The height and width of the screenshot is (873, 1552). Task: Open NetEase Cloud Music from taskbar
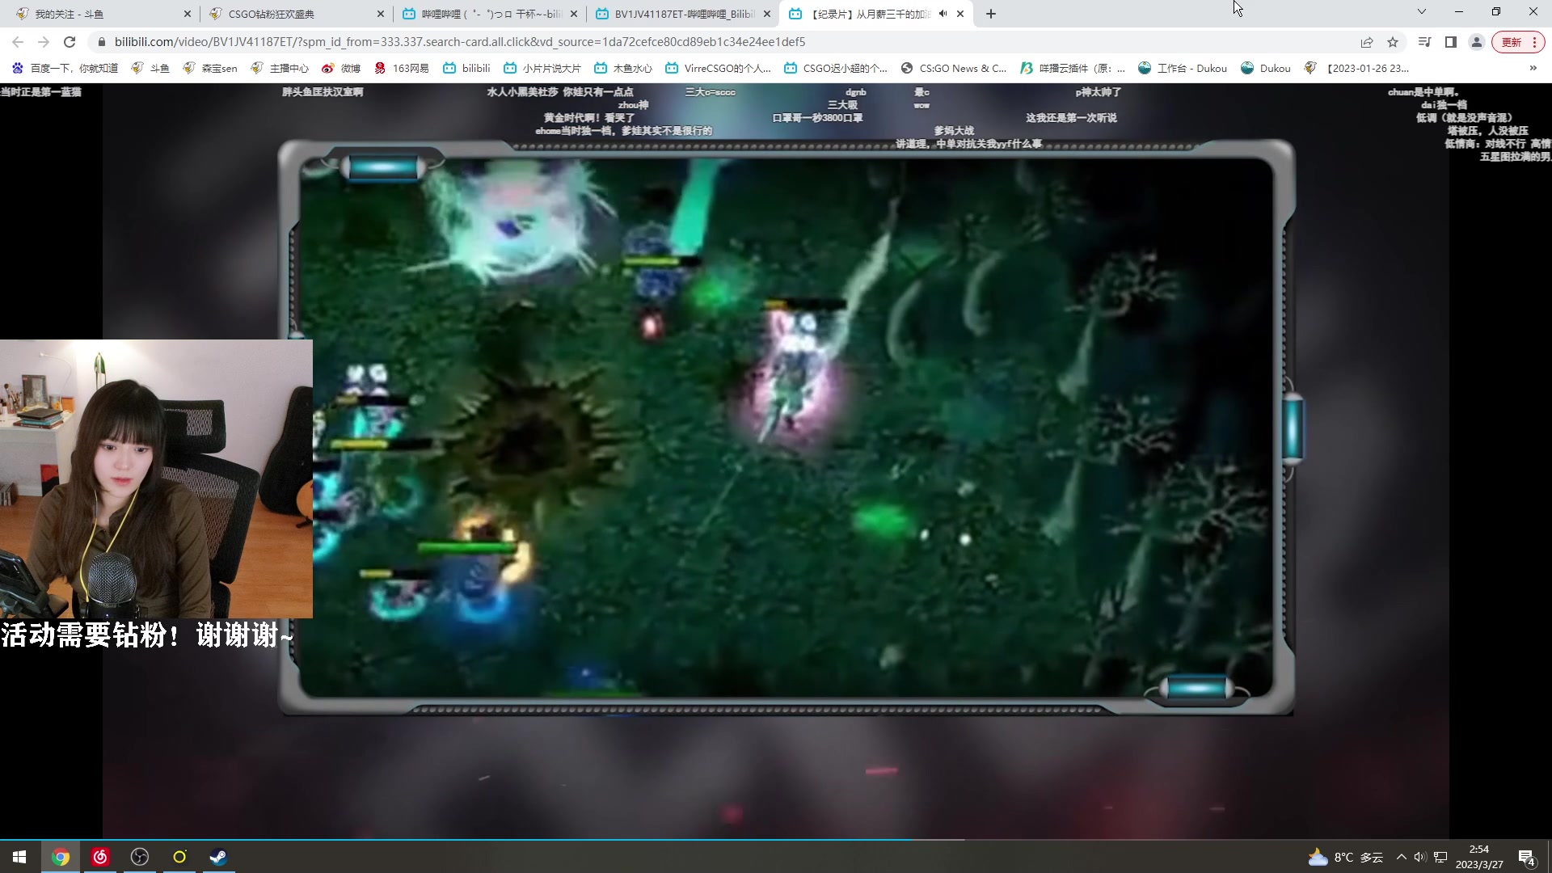point(100,857)
